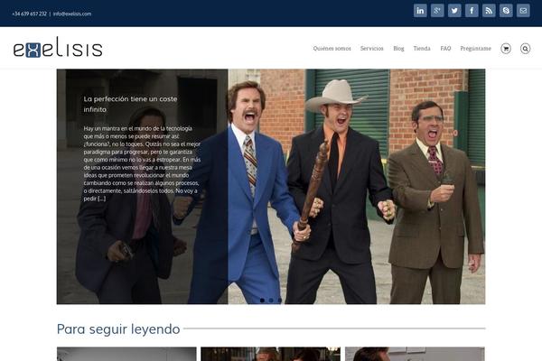Select the second slider pagination dot
Viewport: 542px width, 361px height.
tap(271, 301)
